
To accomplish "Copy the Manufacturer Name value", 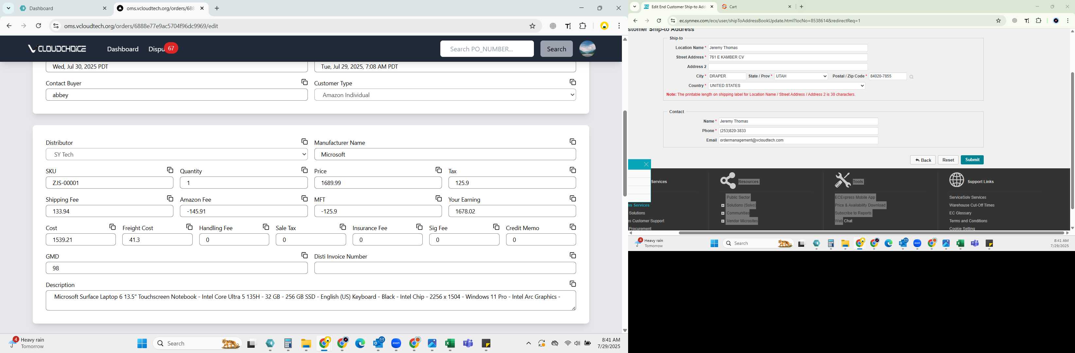I will (x=573, y=142).
